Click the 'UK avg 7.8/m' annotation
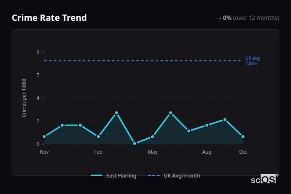Viewport: 291px width, 194px height. tap(252, 61)
